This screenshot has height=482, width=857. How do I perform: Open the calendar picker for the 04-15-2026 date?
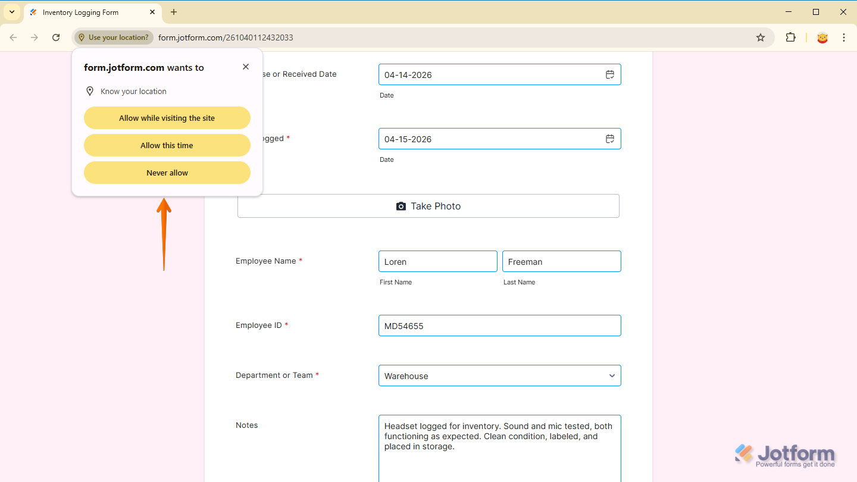click(x=609, y=138)
